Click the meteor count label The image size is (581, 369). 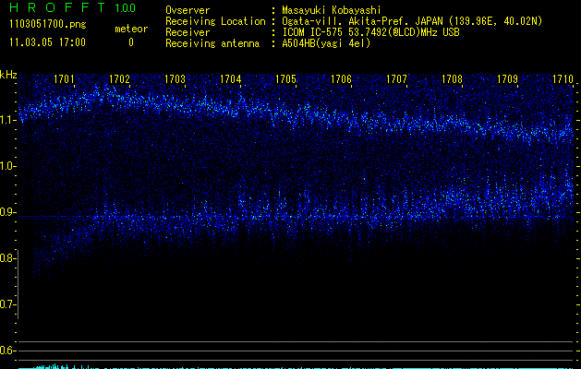pos(130,29)
